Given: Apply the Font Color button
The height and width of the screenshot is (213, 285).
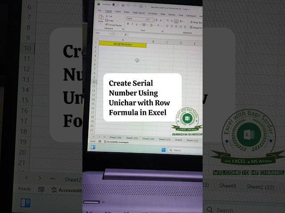Looking at the screenshot, I should click(x=158, y=26).
